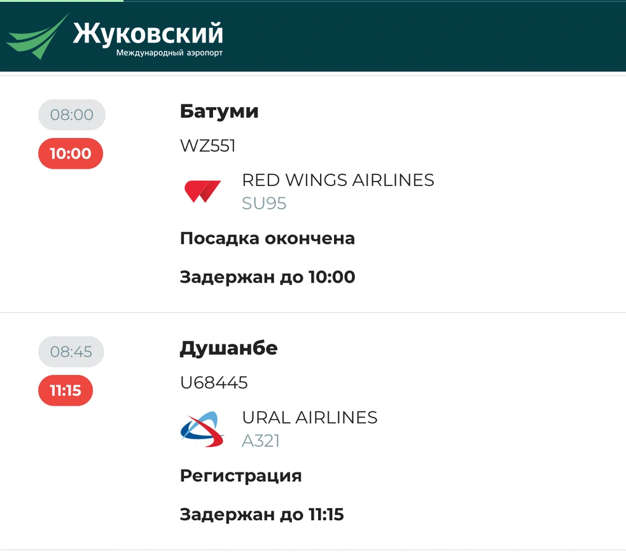Click the Международный аэропорт subtitle
This screenshot has height=559, width=626.
pyautogui.click(x=169, y=53)
